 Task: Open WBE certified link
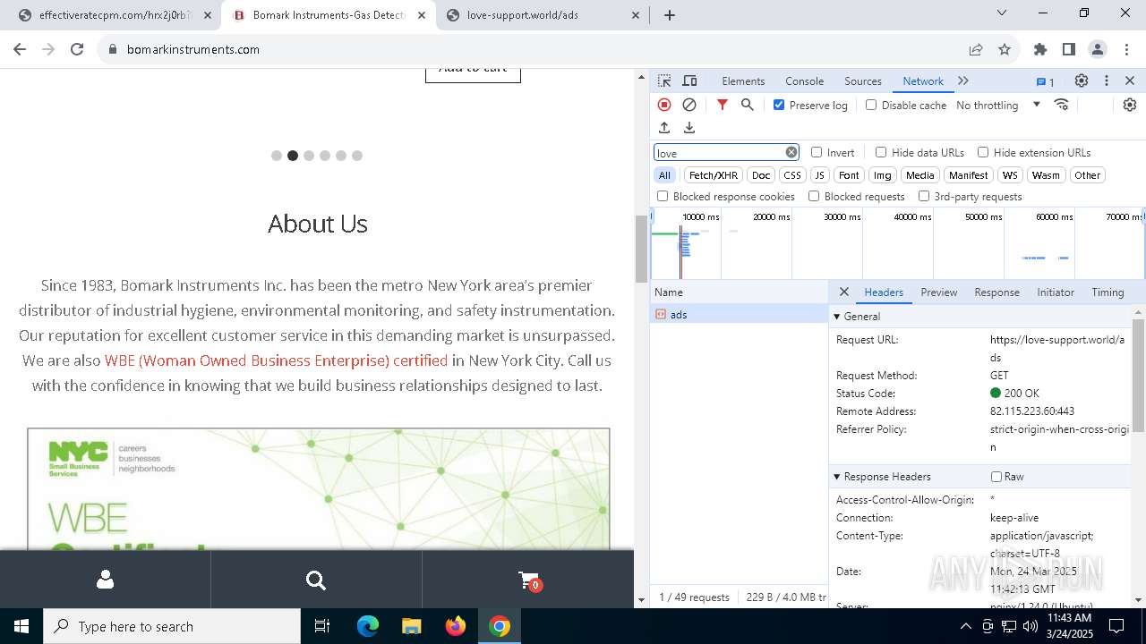pos(276,360)
